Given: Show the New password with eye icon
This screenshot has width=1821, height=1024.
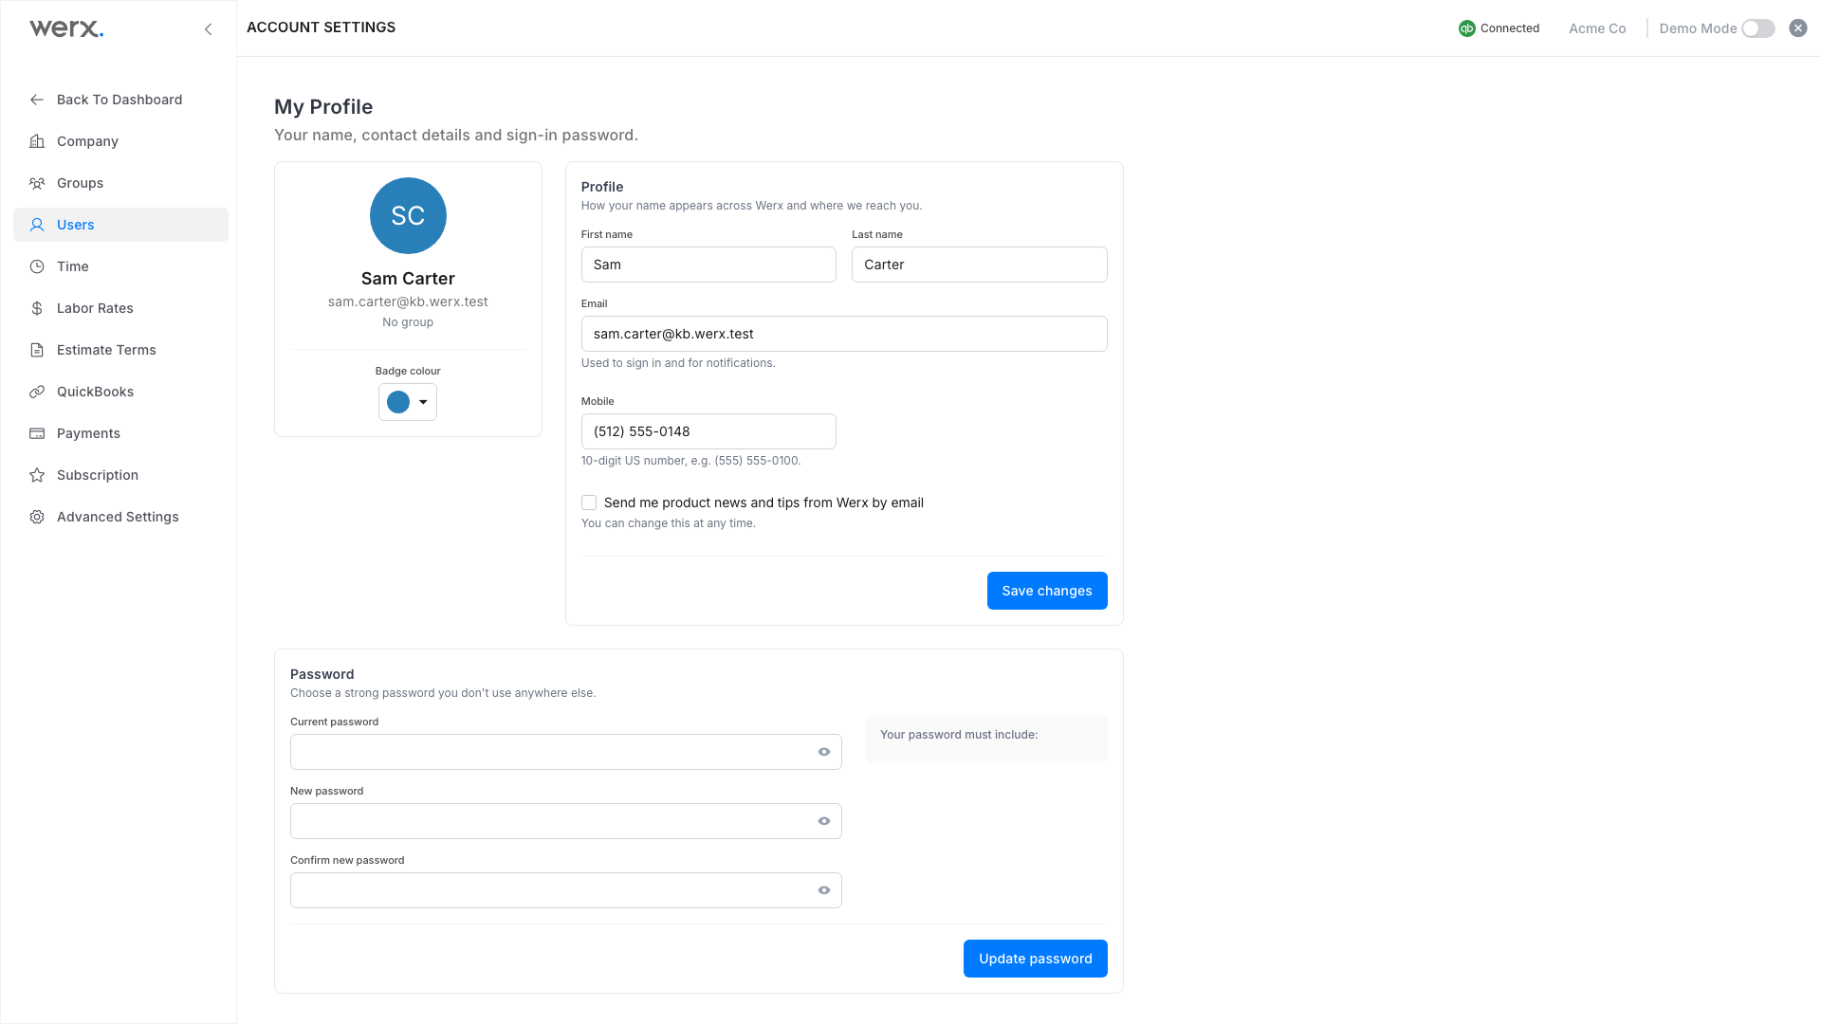Looking at the screenshot, I should pos(824,821).
